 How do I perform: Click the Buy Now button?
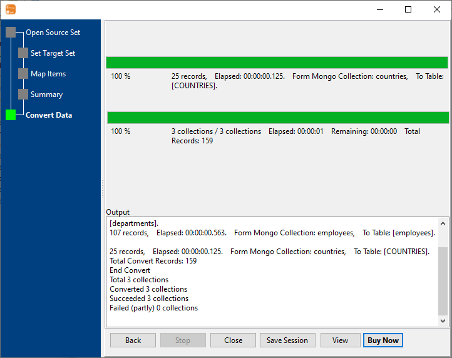coord(383,340)
